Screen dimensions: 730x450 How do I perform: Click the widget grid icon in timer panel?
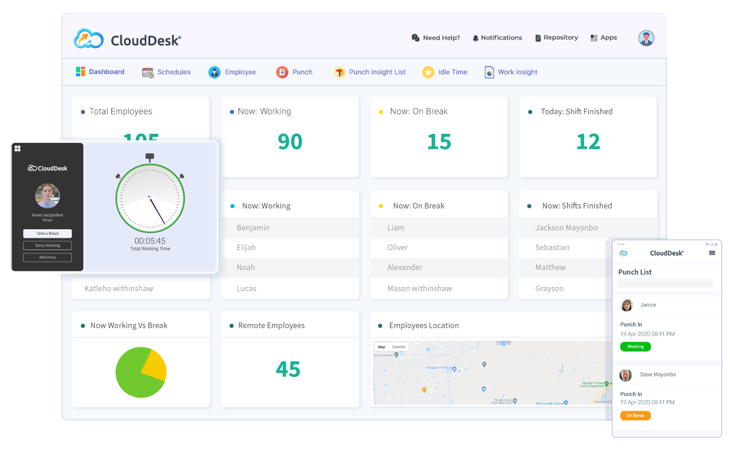click(x=18, y=148)
